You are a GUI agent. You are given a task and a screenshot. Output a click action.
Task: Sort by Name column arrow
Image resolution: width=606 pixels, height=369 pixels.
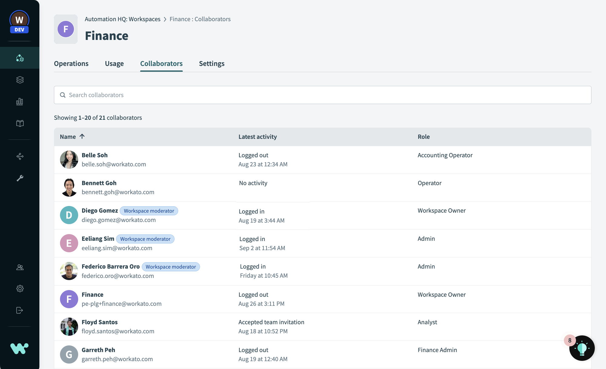pos(82,136)
